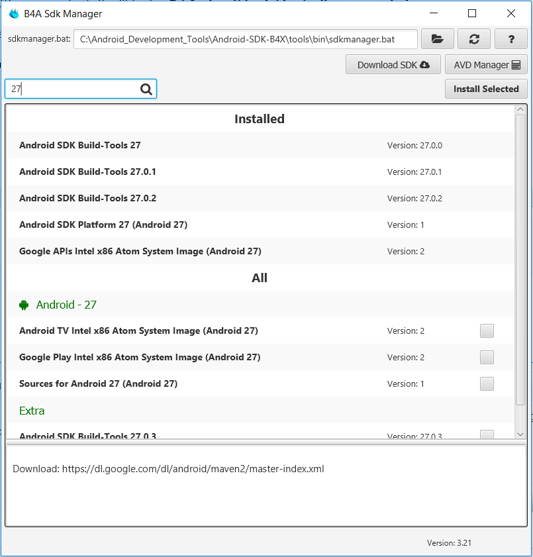This screenshot has width=533, height=557.
Task: Collapse the Android - 27 section header
Action: pos(66,305)
